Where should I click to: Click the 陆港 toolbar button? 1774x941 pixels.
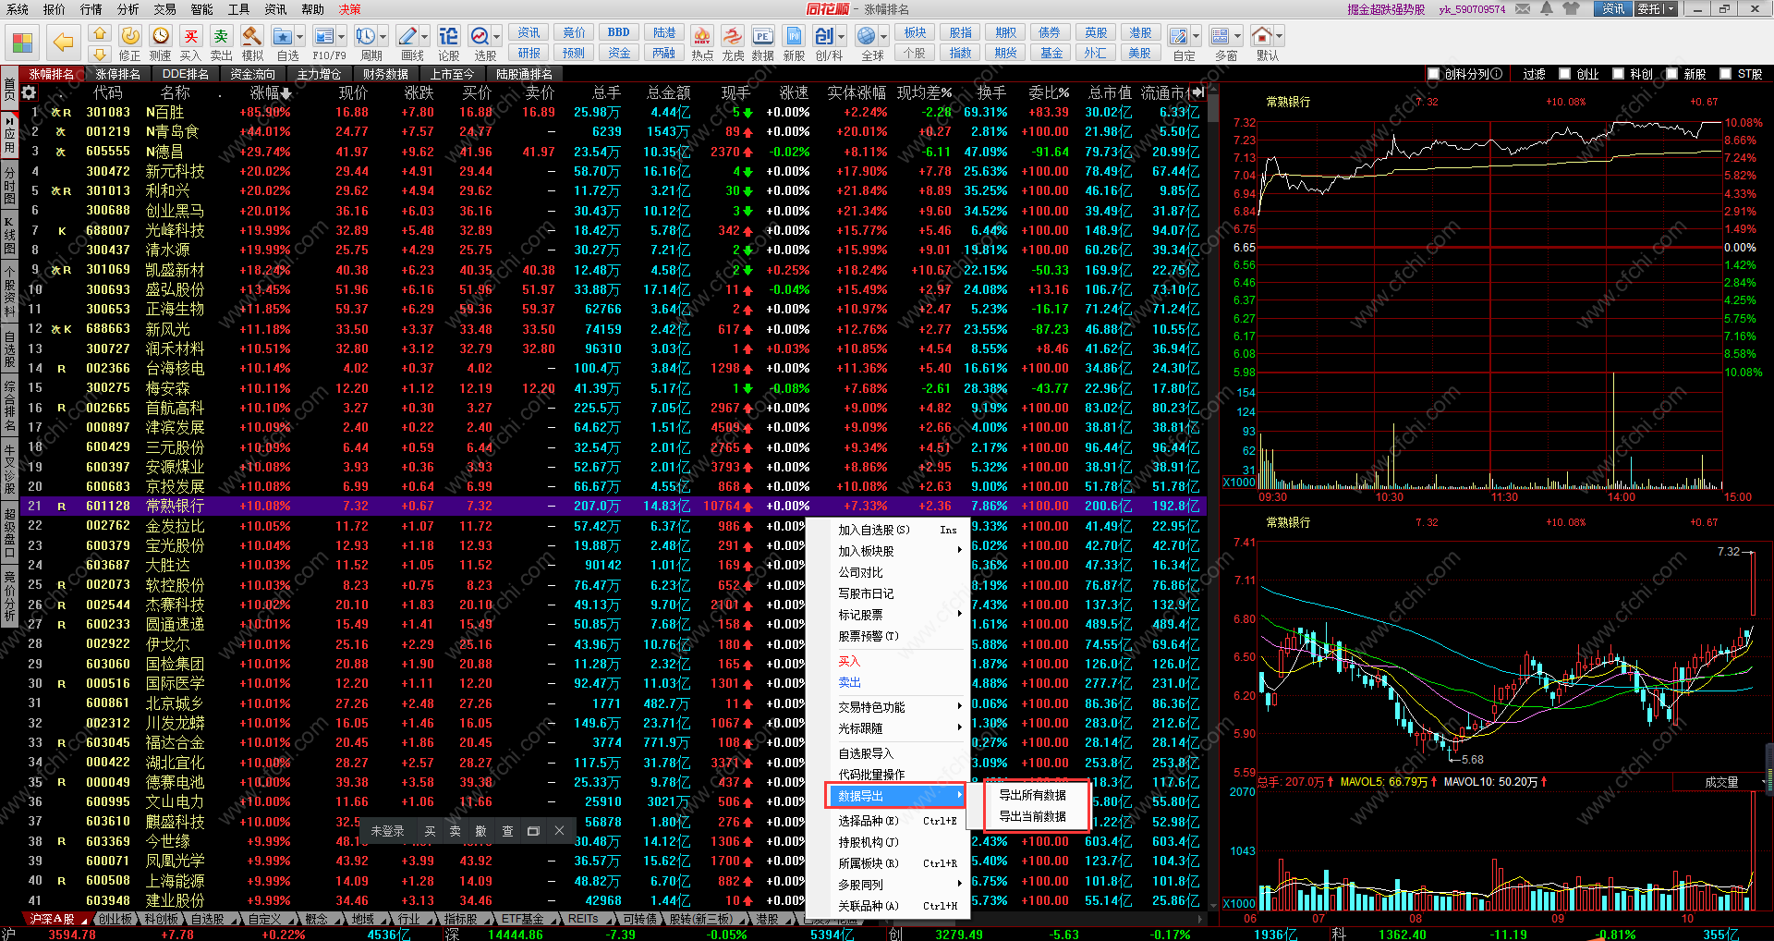tap(664, 32)
